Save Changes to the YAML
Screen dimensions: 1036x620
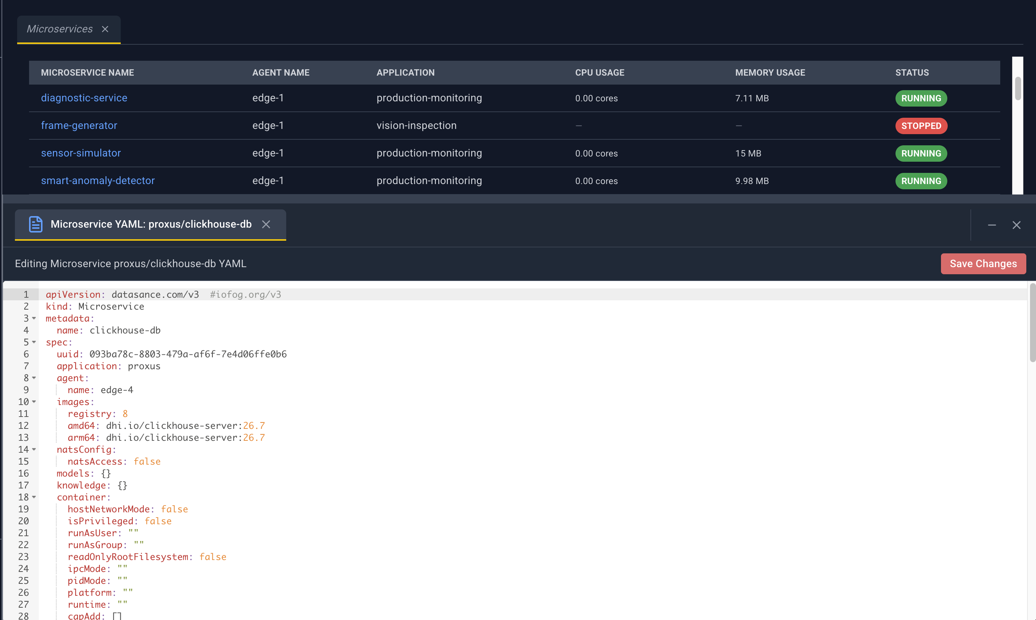[983, 264]
